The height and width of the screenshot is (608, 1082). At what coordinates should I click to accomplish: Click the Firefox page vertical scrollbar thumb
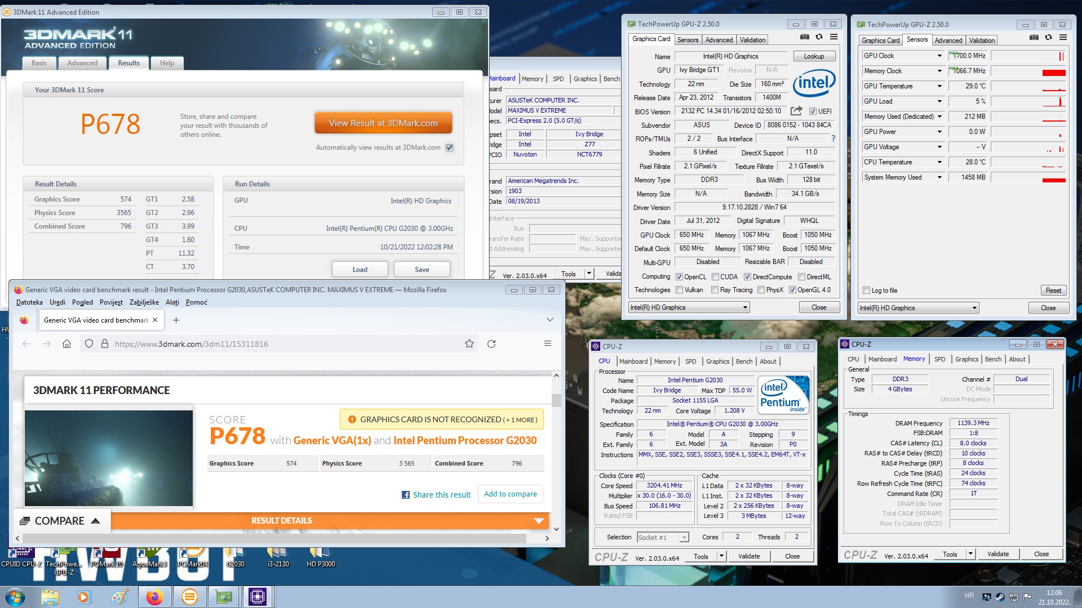point(556,401)
